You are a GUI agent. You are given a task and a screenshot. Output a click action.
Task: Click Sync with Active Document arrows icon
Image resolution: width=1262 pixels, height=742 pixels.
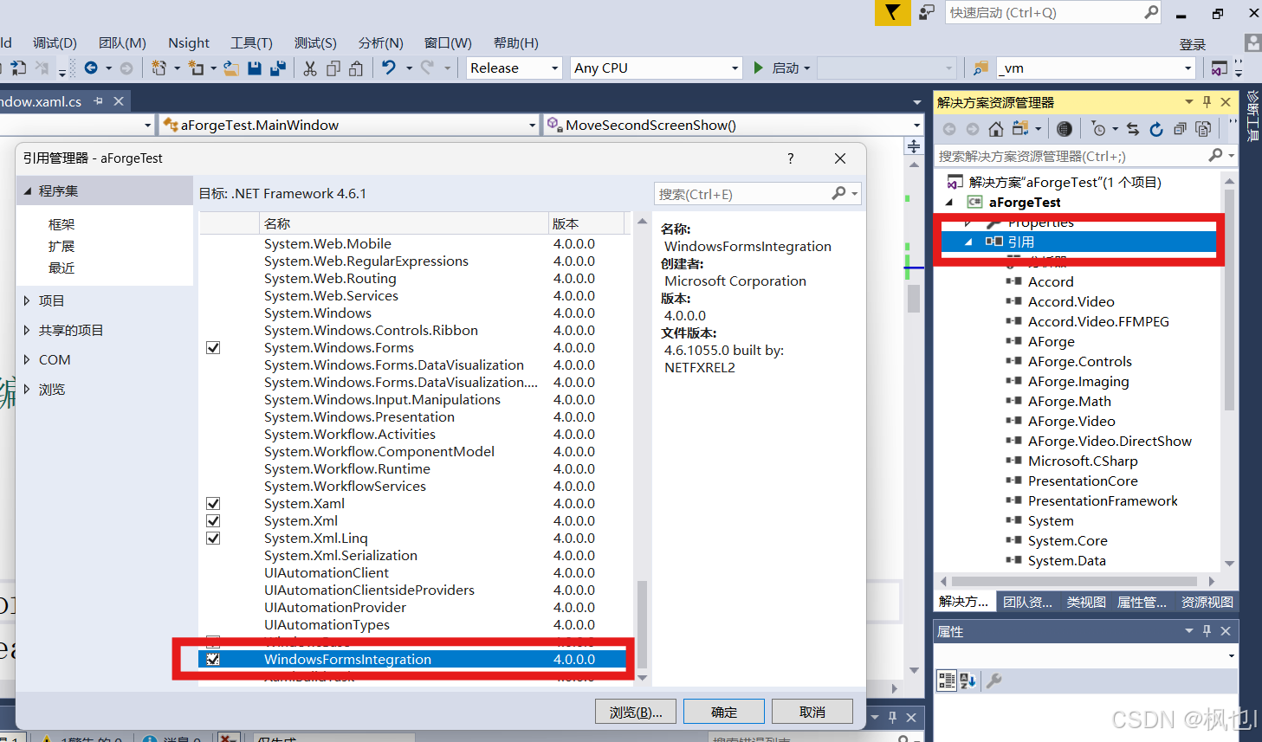tap(1133, 129)
